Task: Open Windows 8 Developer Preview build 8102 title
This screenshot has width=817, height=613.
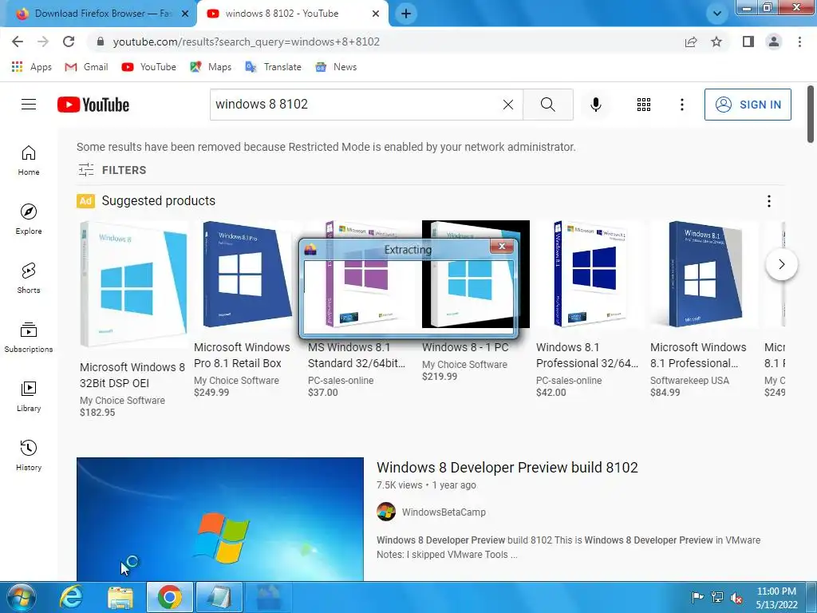Action: coord(507,468)
